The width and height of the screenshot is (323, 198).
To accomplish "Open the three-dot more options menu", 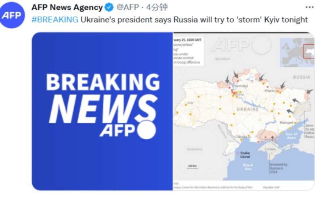I will [309, 7].
